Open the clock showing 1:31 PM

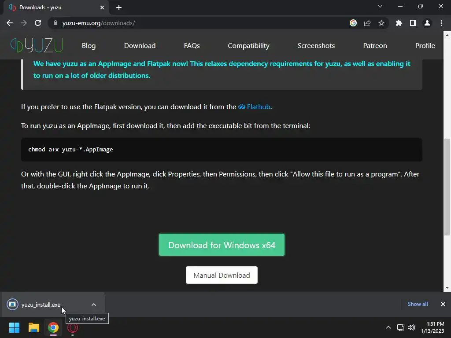[x=433, y=327]
